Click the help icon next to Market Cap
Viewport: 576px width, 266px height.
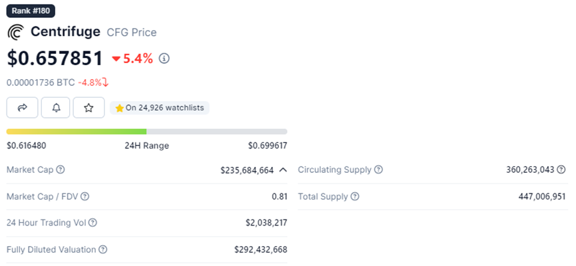click(x=61, y=170)
